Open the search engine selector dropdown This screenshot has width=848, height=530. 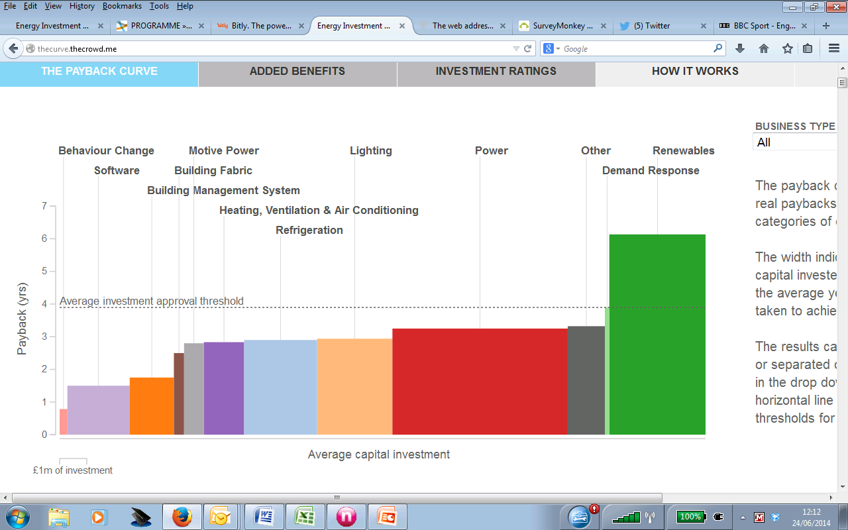(551, 48)
